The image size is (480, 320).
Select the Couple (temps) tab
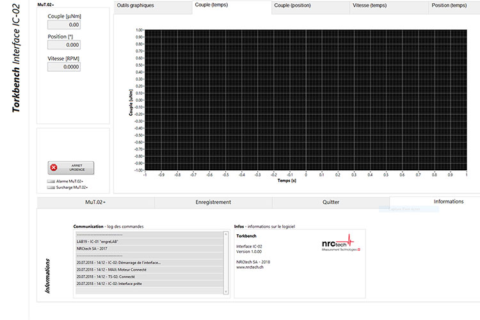coord(232,7)
